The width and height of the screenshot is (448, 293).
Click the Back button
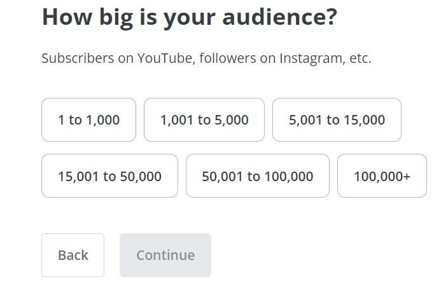pyautogui.click(x=73, y=255)
